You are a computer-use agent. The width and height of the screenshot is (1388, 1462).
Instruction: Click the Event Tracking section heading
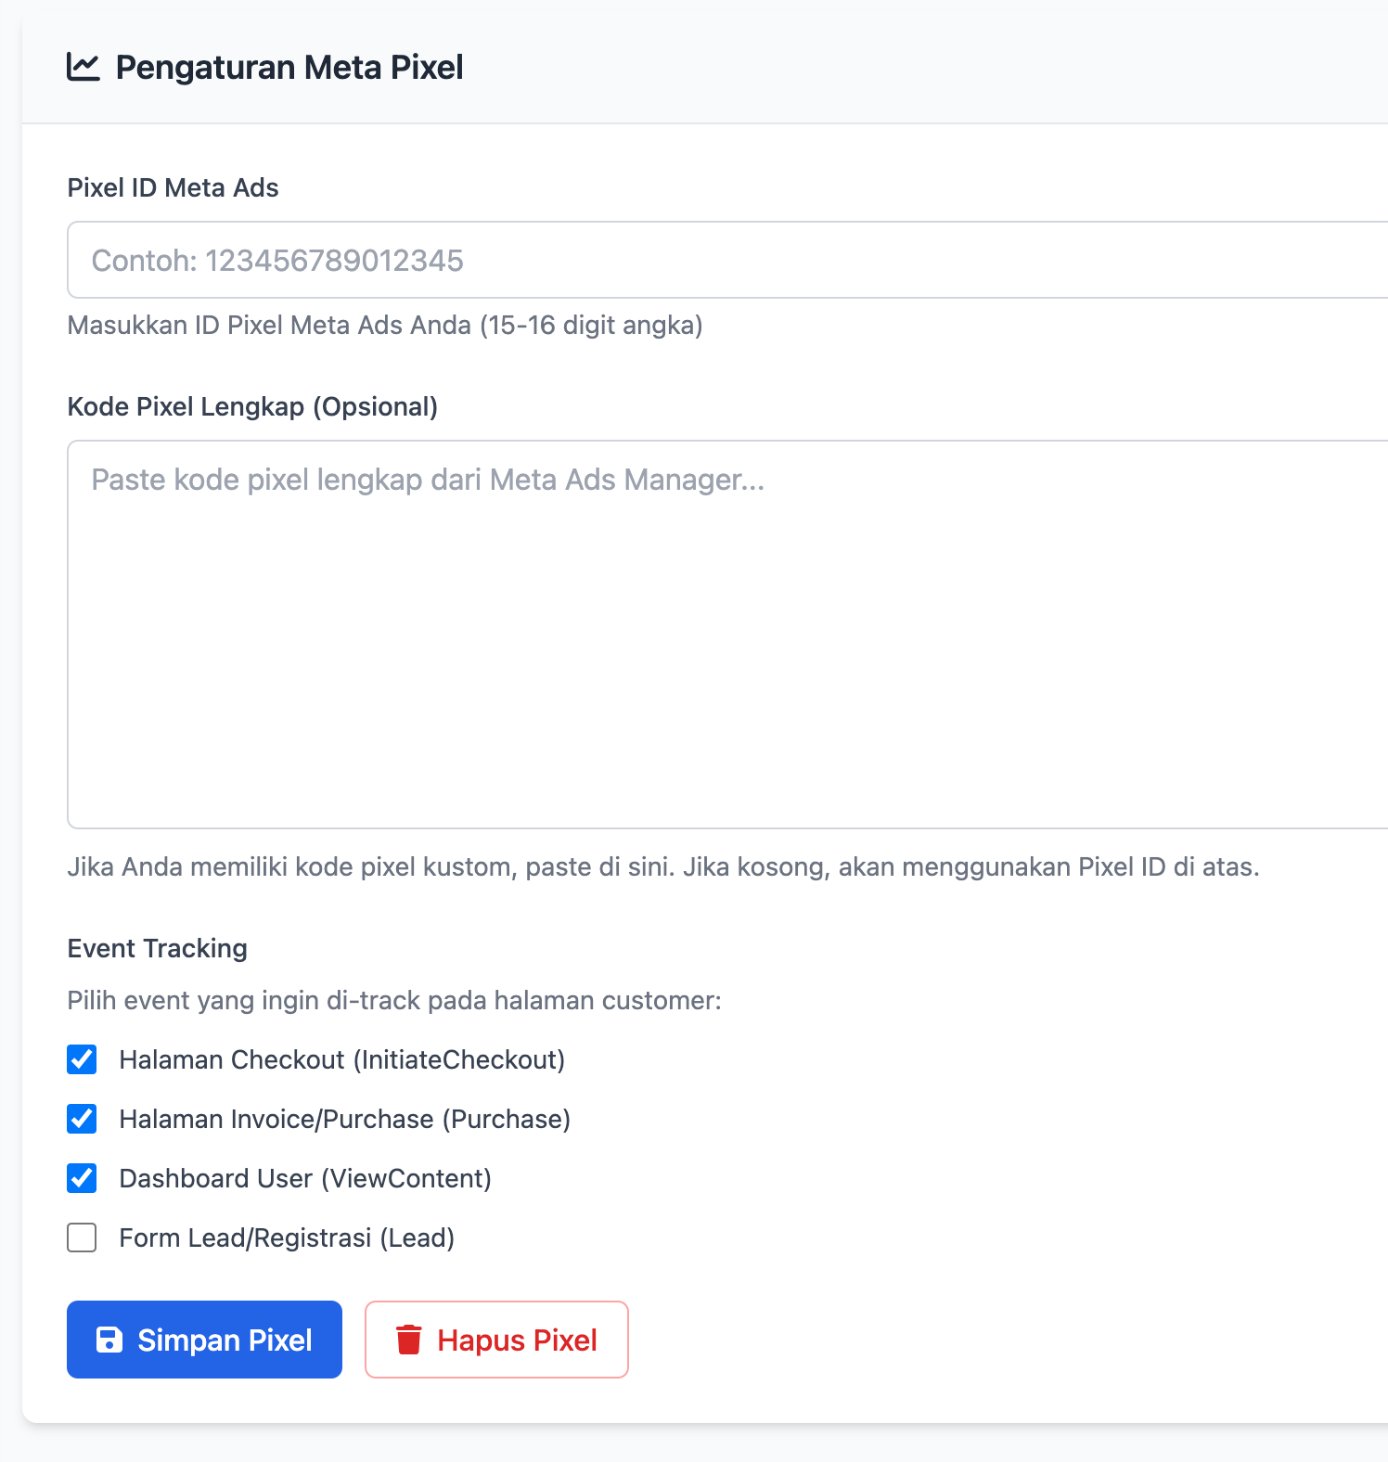tap(157, 948)
